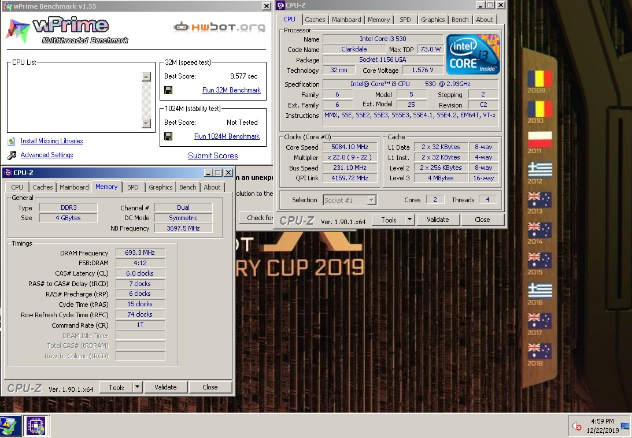Click the Name field Intel Core i3 530
Image resolution: width=632 pixels, height=438 pixels.
383,39
